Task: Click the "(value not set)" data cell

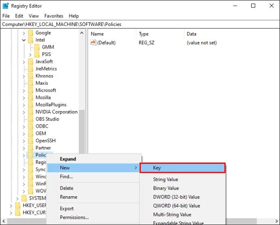Action: click(x=202, y=43)
